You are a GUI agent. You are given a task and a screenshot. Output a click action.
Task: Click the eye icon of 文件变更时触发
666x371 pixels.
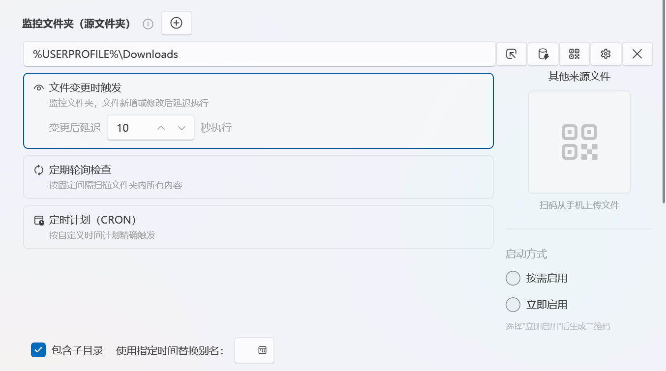point(39,88)
